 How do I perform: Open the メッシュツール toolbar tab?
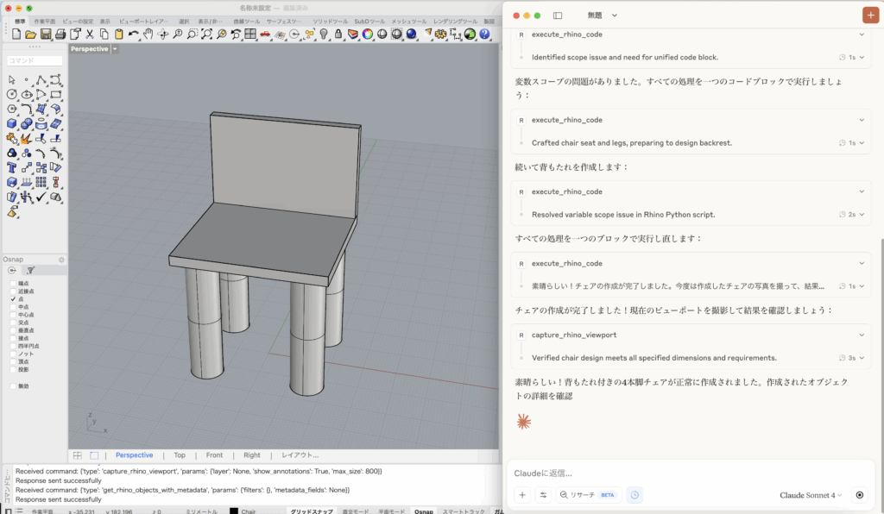[x=409, y=22]
